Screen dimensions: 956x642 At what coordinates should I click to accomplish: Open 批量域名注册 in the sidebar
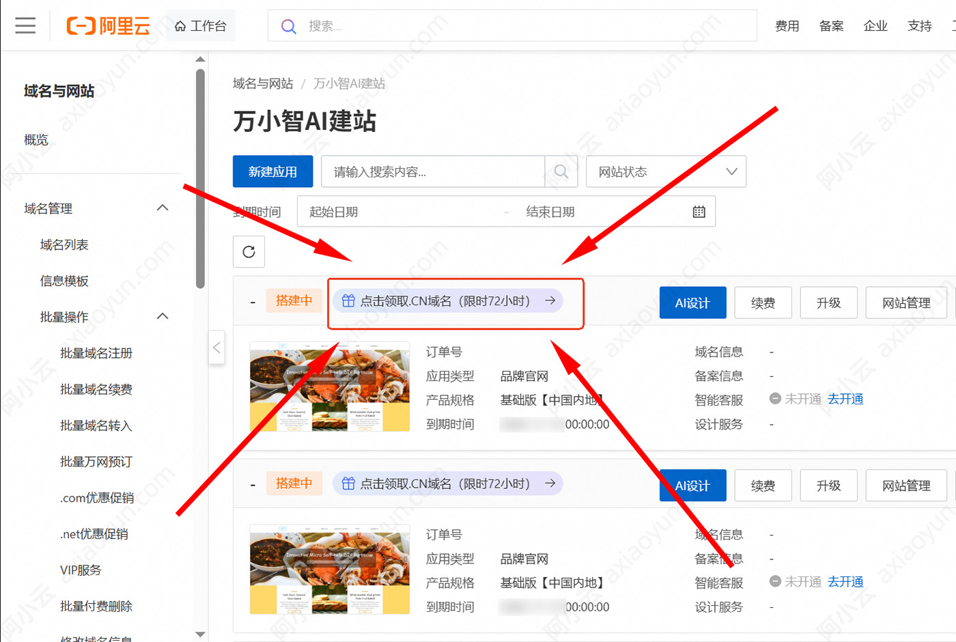click(x=96, y=353)
